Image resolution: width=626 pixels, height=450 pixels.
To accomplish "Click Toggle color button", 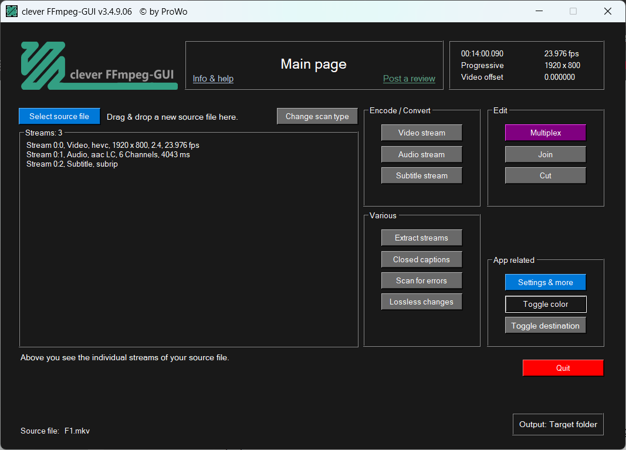I will tap(546, 304).
